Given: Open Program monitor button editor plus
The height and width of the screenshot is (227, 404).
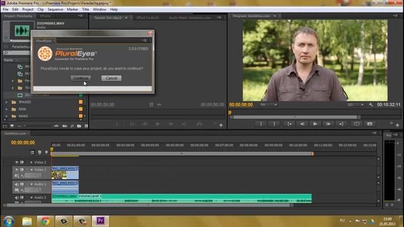Looking at the screenshot, I should pyautogui.click(x=398, y=125).
